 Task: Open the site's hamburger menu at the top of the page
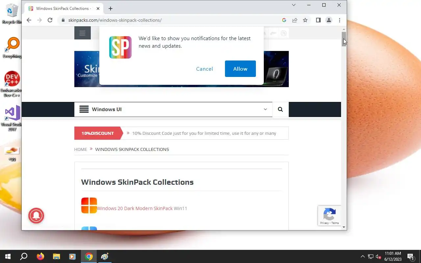pos(83,33)
